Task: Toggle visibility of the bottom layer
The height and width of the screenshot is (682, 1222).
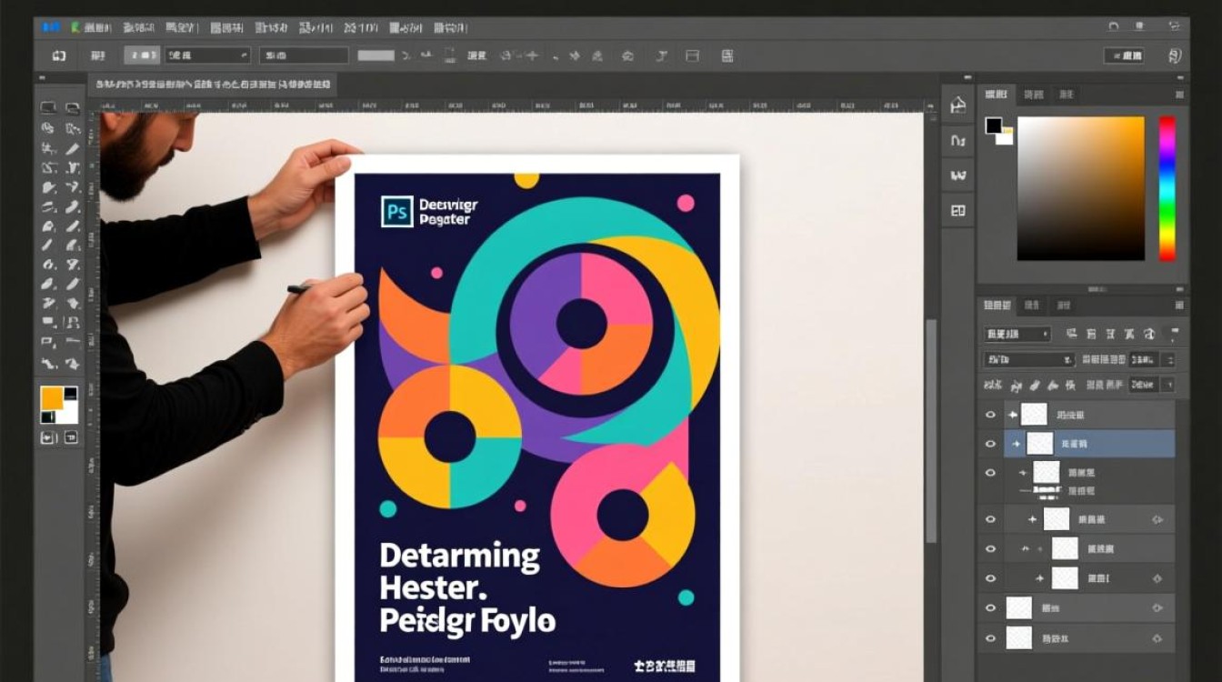Action: click(x=990, y=638)
